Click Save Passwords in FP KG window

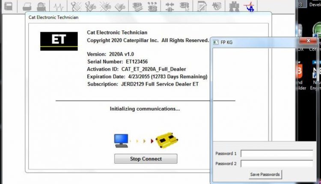[x=265, y=175]
